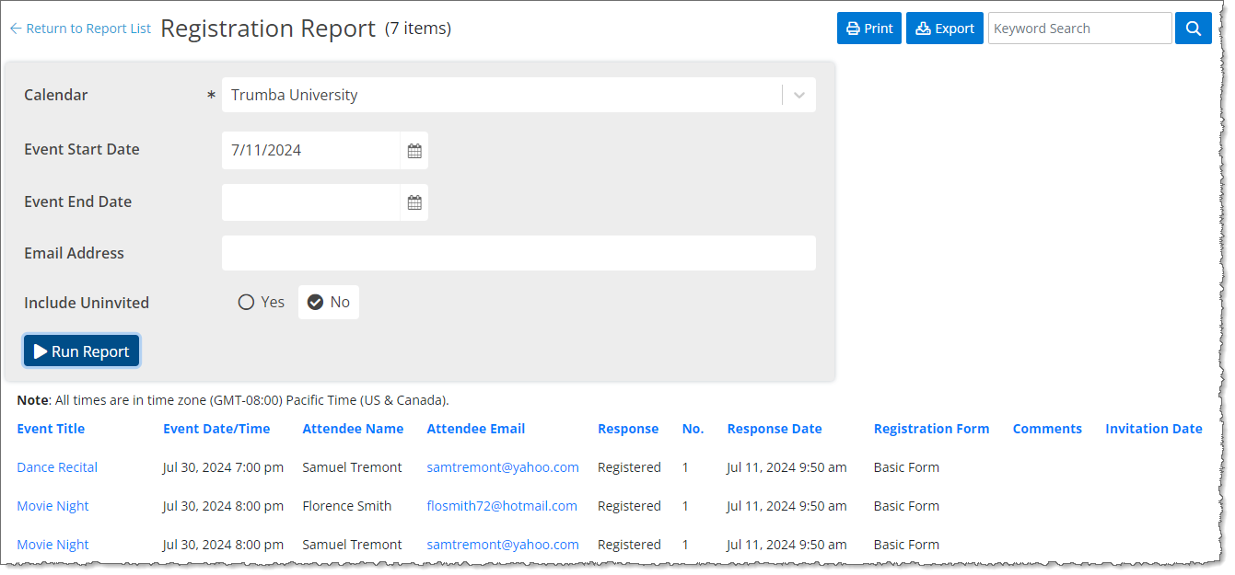Select Yes for Include Uninvited
The height and width of the screenshot is (575, 1235).
point(262,302)
